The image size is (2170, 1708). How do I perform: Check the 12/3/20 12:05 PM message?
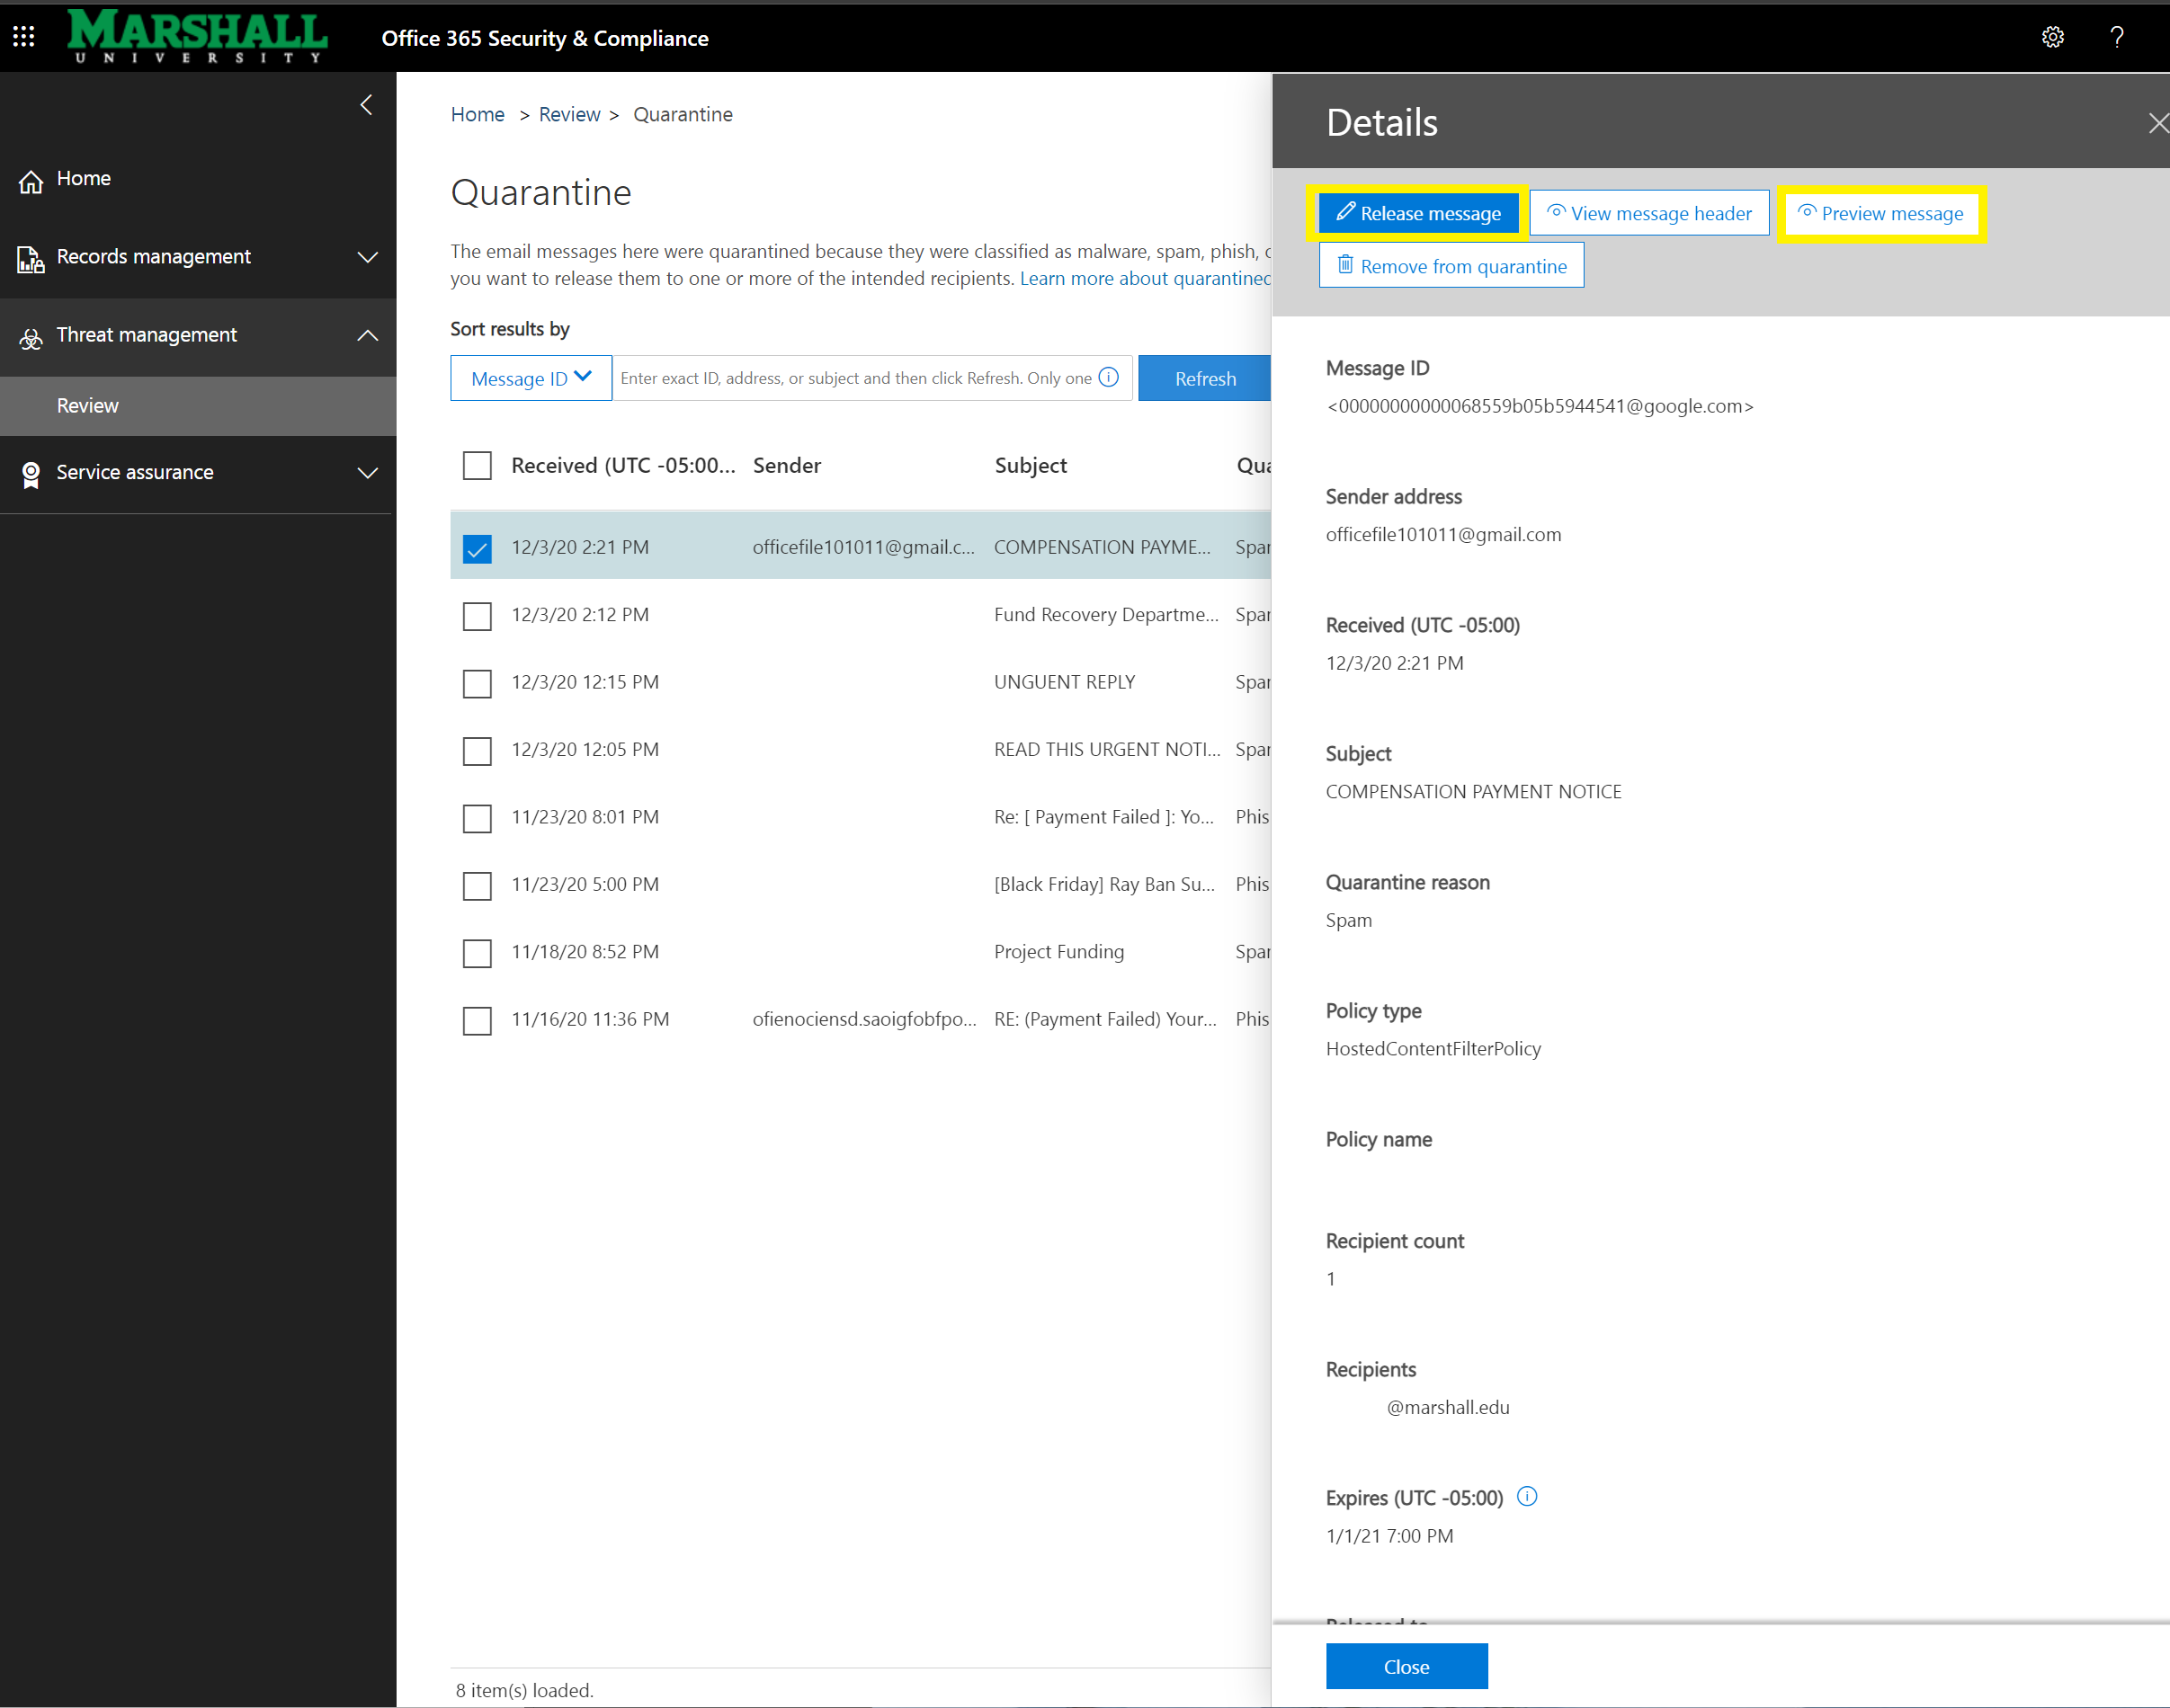point(478,751)
